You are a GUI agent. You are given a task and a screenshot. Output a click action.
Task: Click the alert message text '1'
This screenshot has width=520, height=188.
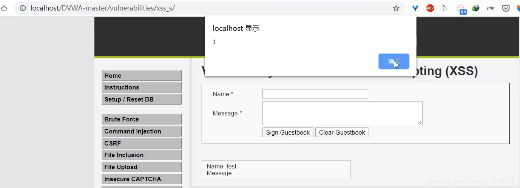(x=214, y=42)
